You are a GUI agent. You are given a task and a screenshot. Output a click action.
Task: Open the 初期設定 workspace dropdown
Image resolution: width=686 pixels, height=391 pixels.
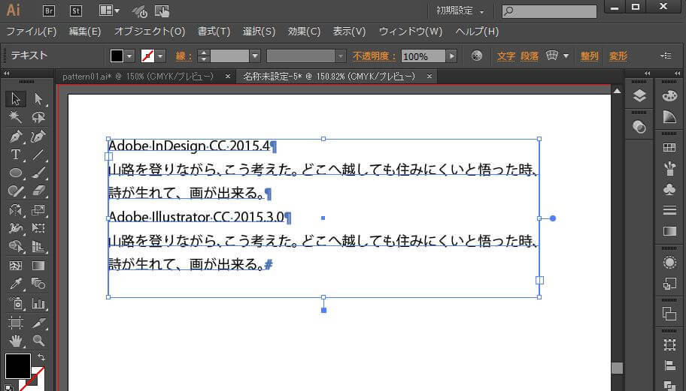[460, 11]
